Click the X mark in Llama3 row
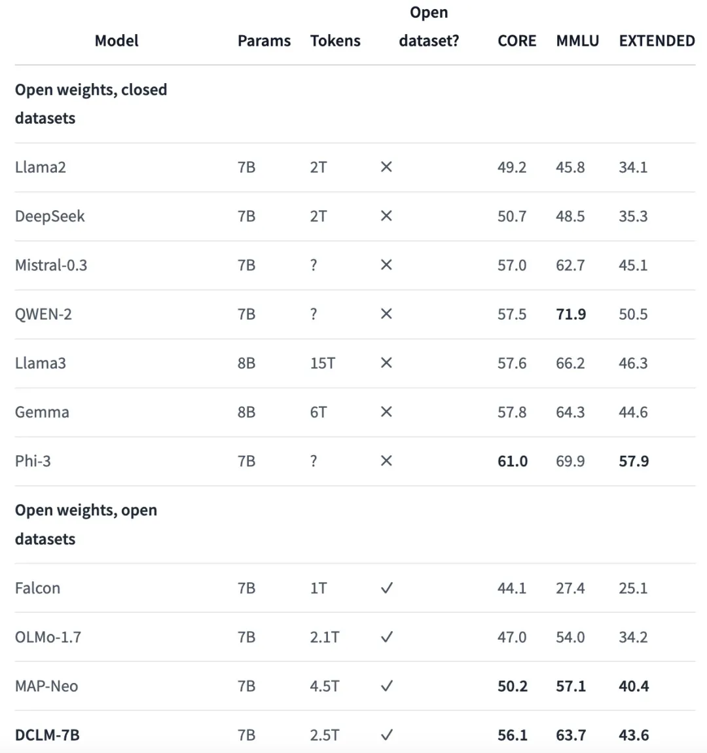The height and width of the screenshot is (753, 707). click(x=386, y=363)
